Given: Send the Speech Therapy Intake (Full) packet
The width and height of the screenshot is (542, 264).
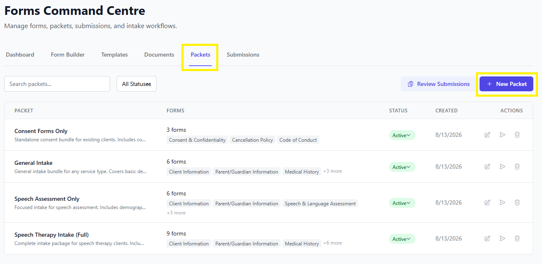Looking at the screenshot, I should [502, 238].
